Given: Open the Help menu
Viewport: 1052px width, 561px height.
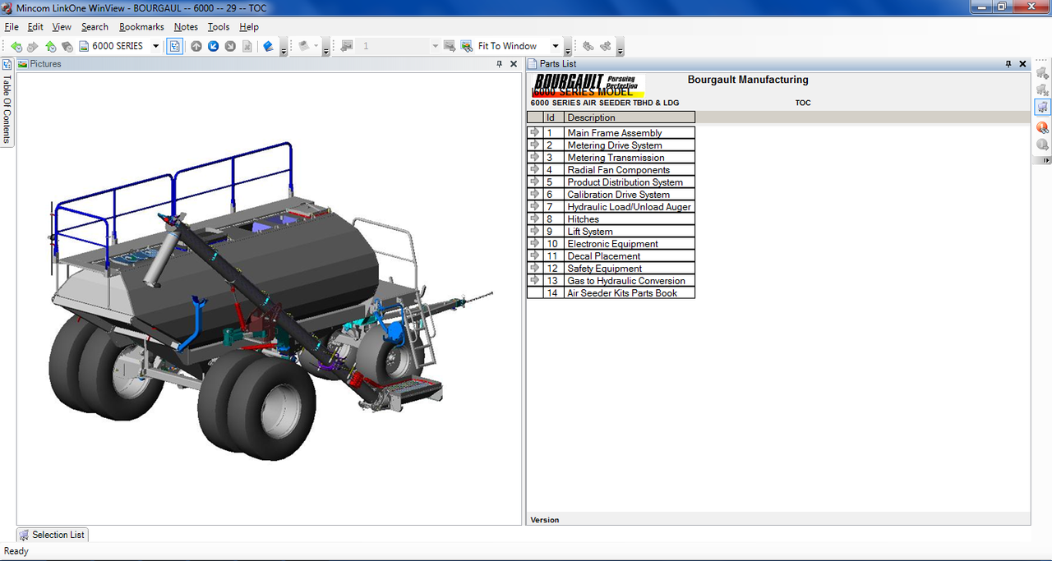Looking at the screenshot, I should point(249,27).
